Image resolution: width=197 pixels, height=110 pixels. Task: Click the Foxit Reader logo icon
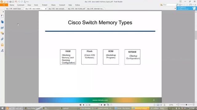(2, 2)
